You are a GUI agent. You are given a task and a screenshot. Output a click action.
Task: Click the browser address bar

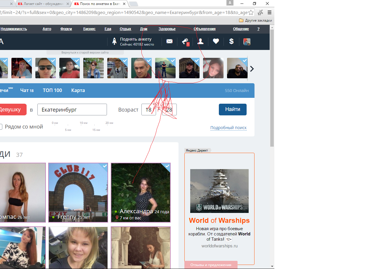point(124,13)
